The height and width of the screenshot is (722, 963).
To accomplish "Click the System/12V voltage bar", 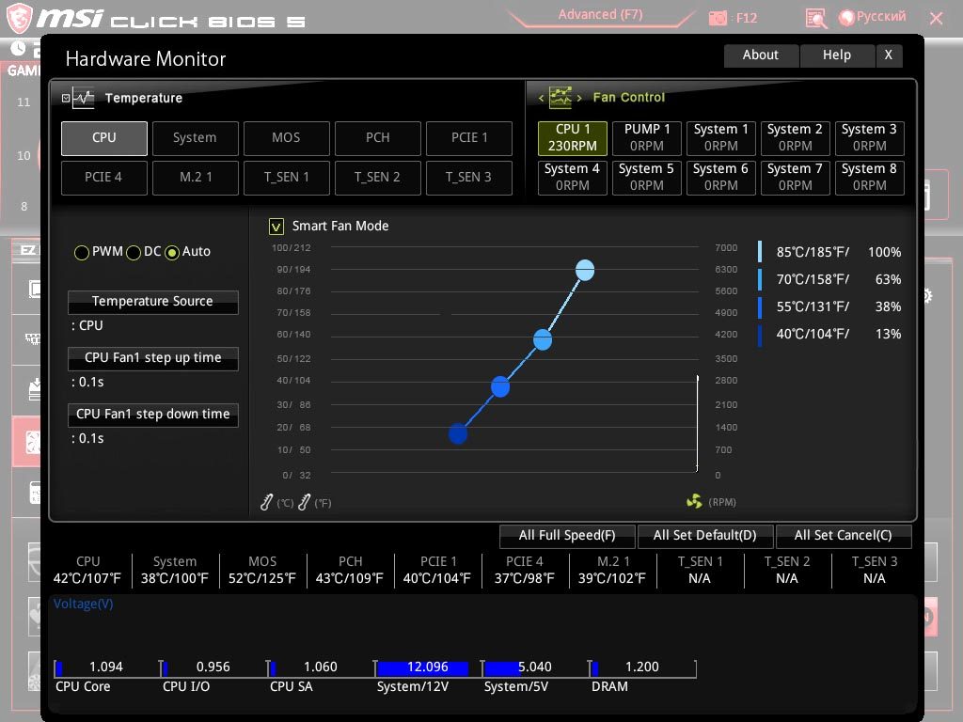I will coord(424,668).
